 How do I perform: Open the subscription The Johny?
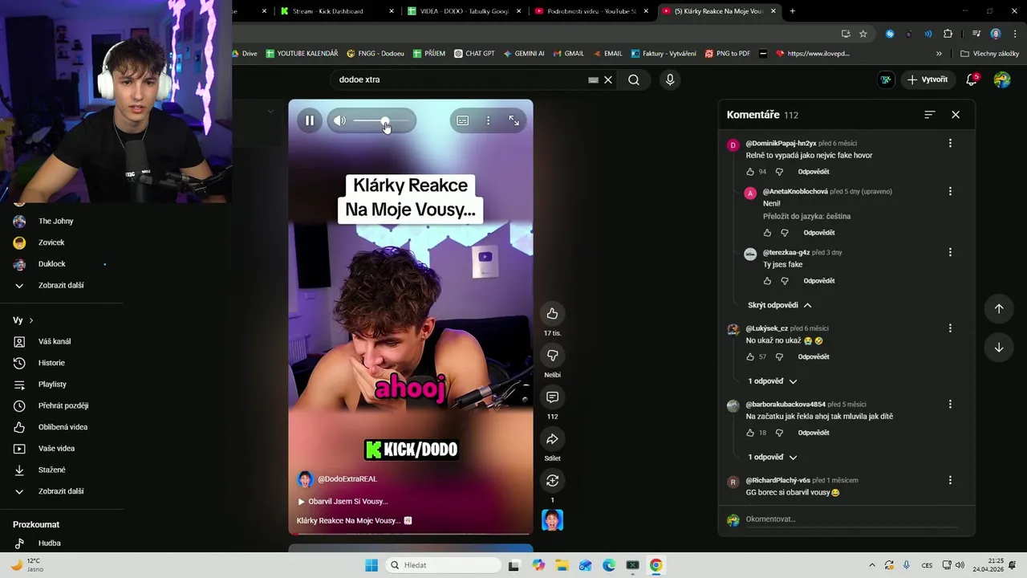click(56, 221)
